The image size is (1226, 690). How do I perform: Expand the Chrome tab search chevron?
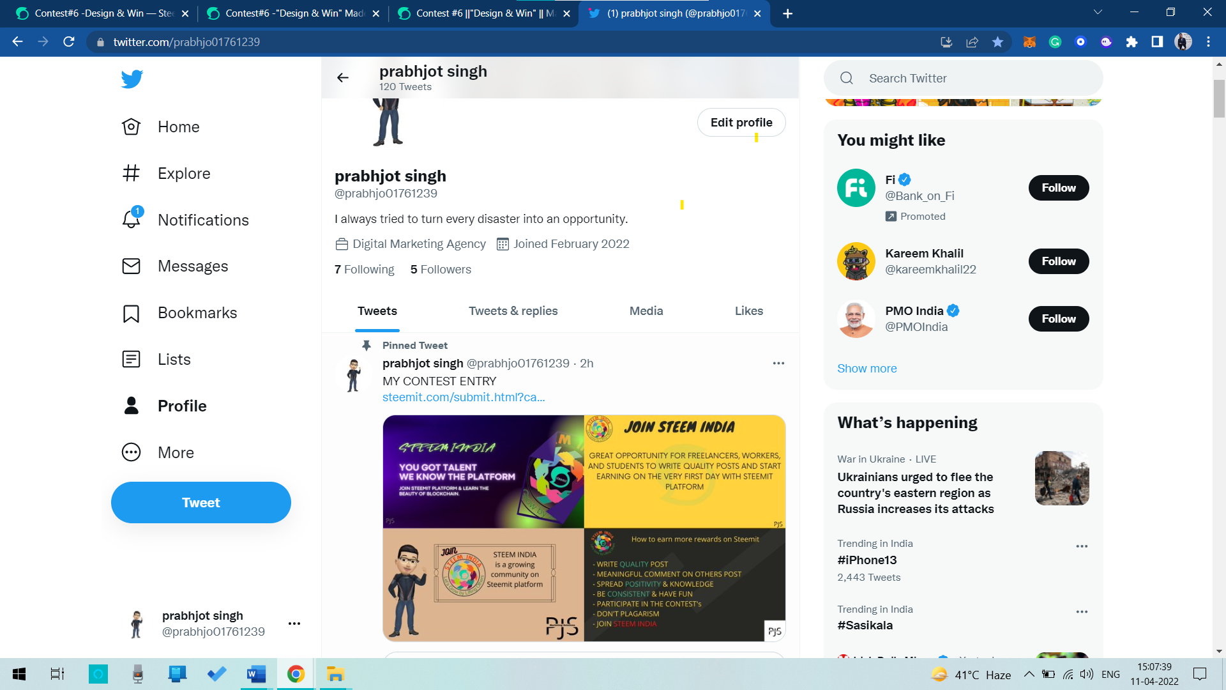pos(1098,13)
